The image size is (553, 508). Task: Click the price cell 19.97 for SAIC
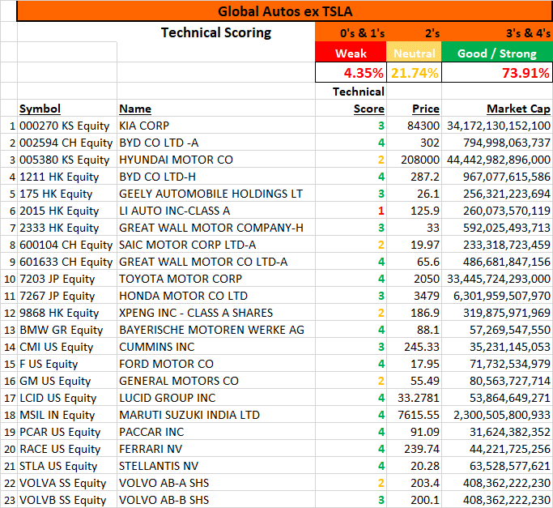[x=414, y=245]
